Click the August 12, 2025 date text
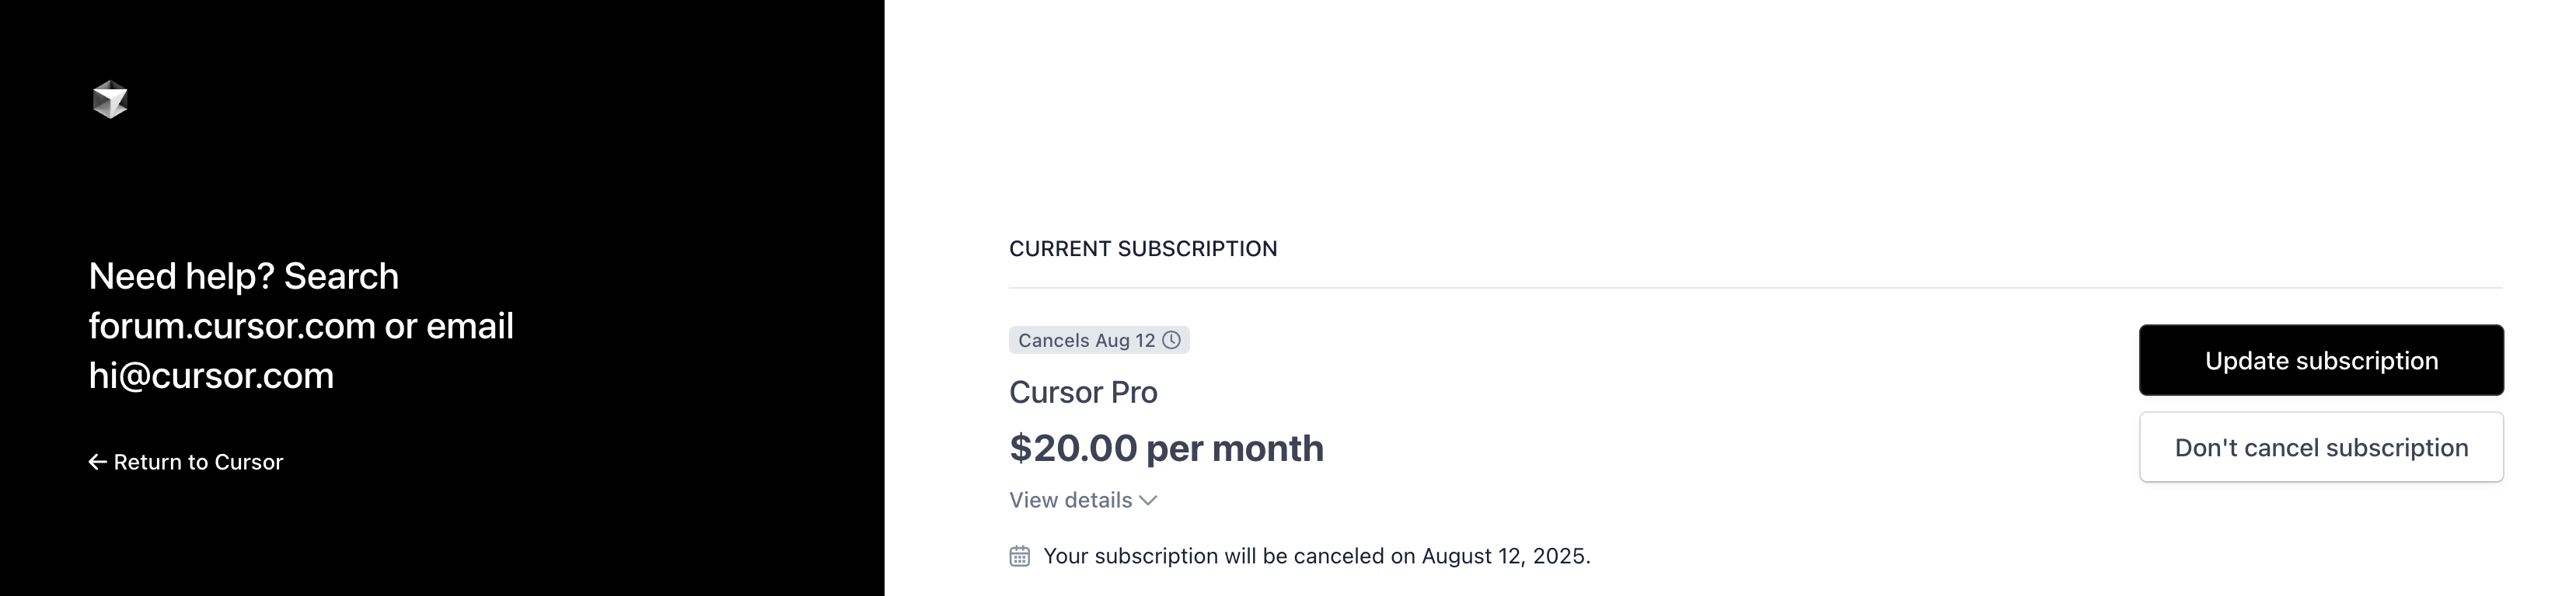2576x596 pixels. pyautogui.click(x=1504, y=556)
